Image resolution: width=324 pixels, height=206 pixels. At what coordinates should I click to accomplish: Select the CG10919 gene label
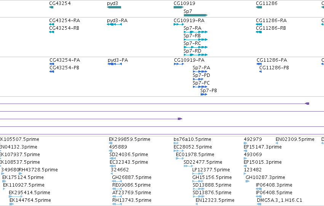[x=184, y=3]
